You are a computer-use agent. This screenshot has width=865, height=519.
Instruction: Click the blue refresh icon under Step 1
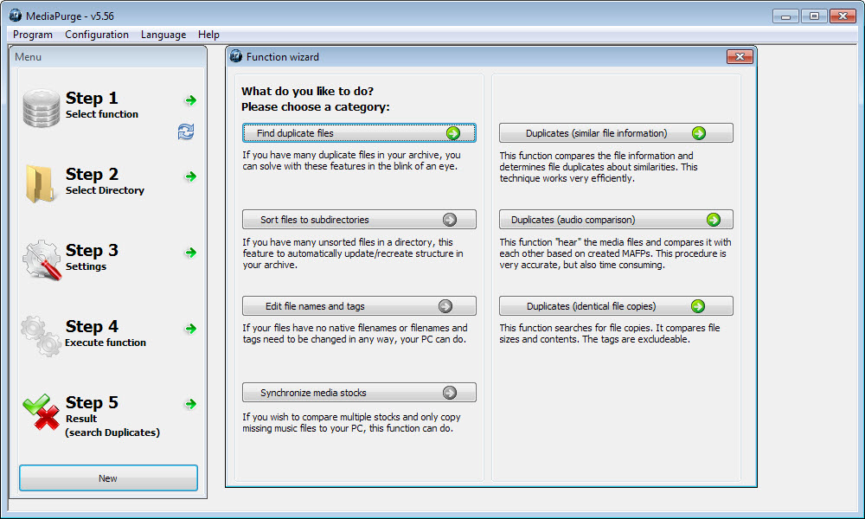(186, 131)
